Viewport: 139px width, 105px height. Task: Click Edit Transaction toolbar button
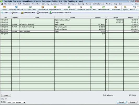28,13
